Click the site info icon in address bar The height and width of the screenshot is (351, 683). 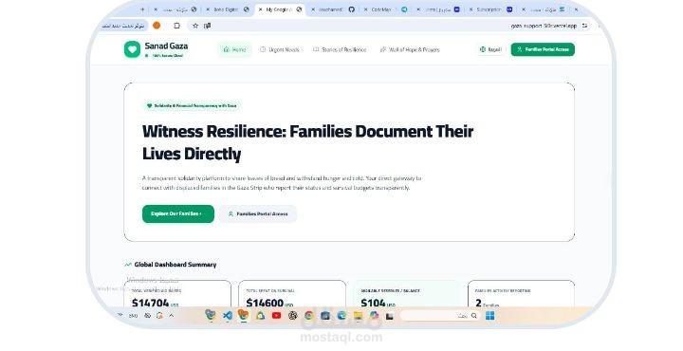[584, 26]
